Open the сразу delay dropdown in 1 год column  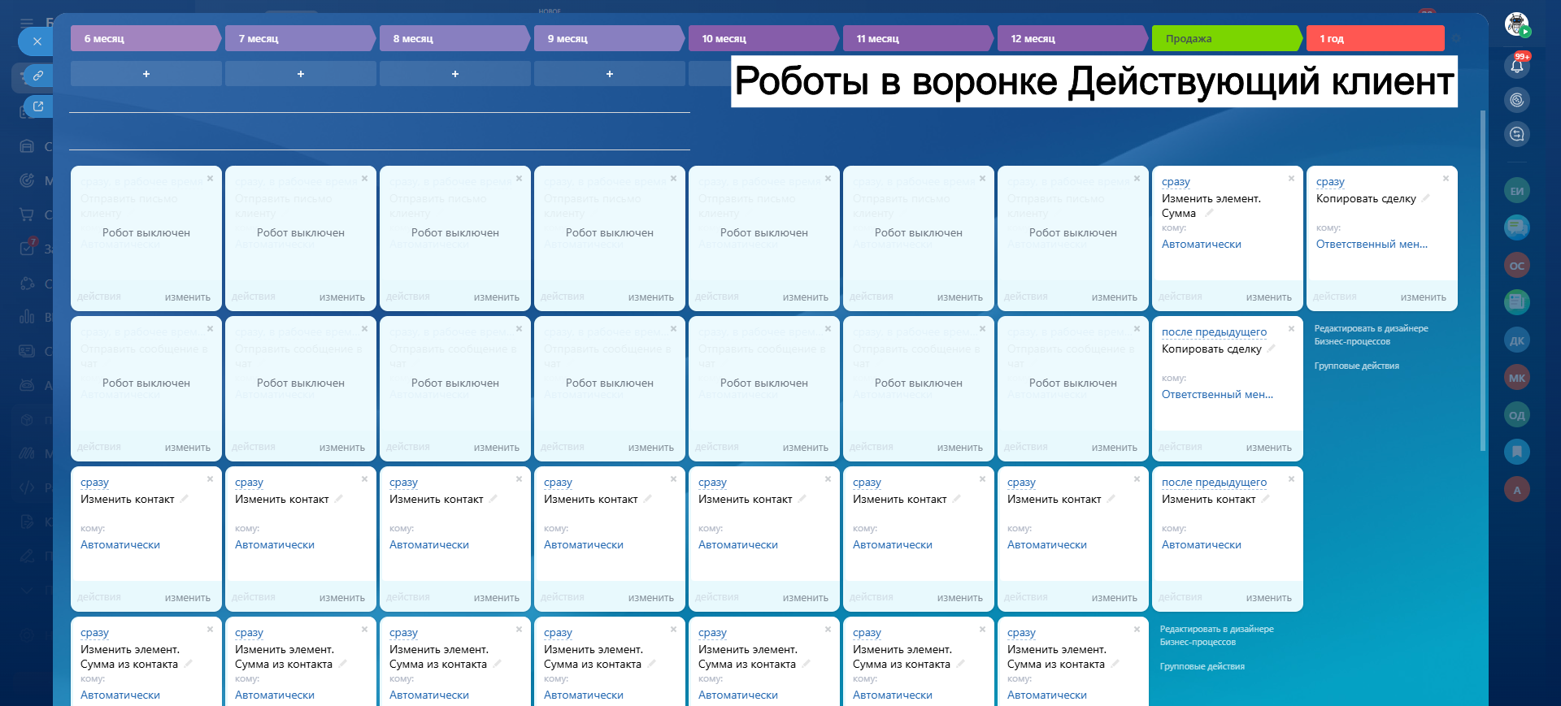[1330, 182]
